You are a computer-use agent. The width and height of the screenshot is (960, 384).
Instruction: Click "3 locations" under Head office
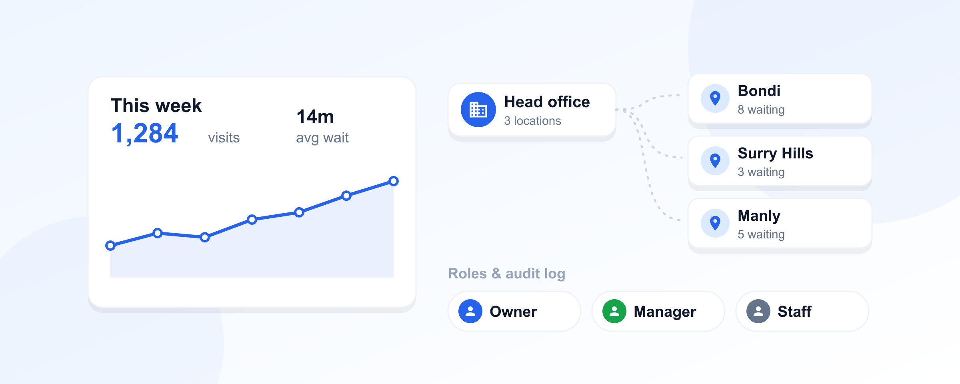coord(532,121)
